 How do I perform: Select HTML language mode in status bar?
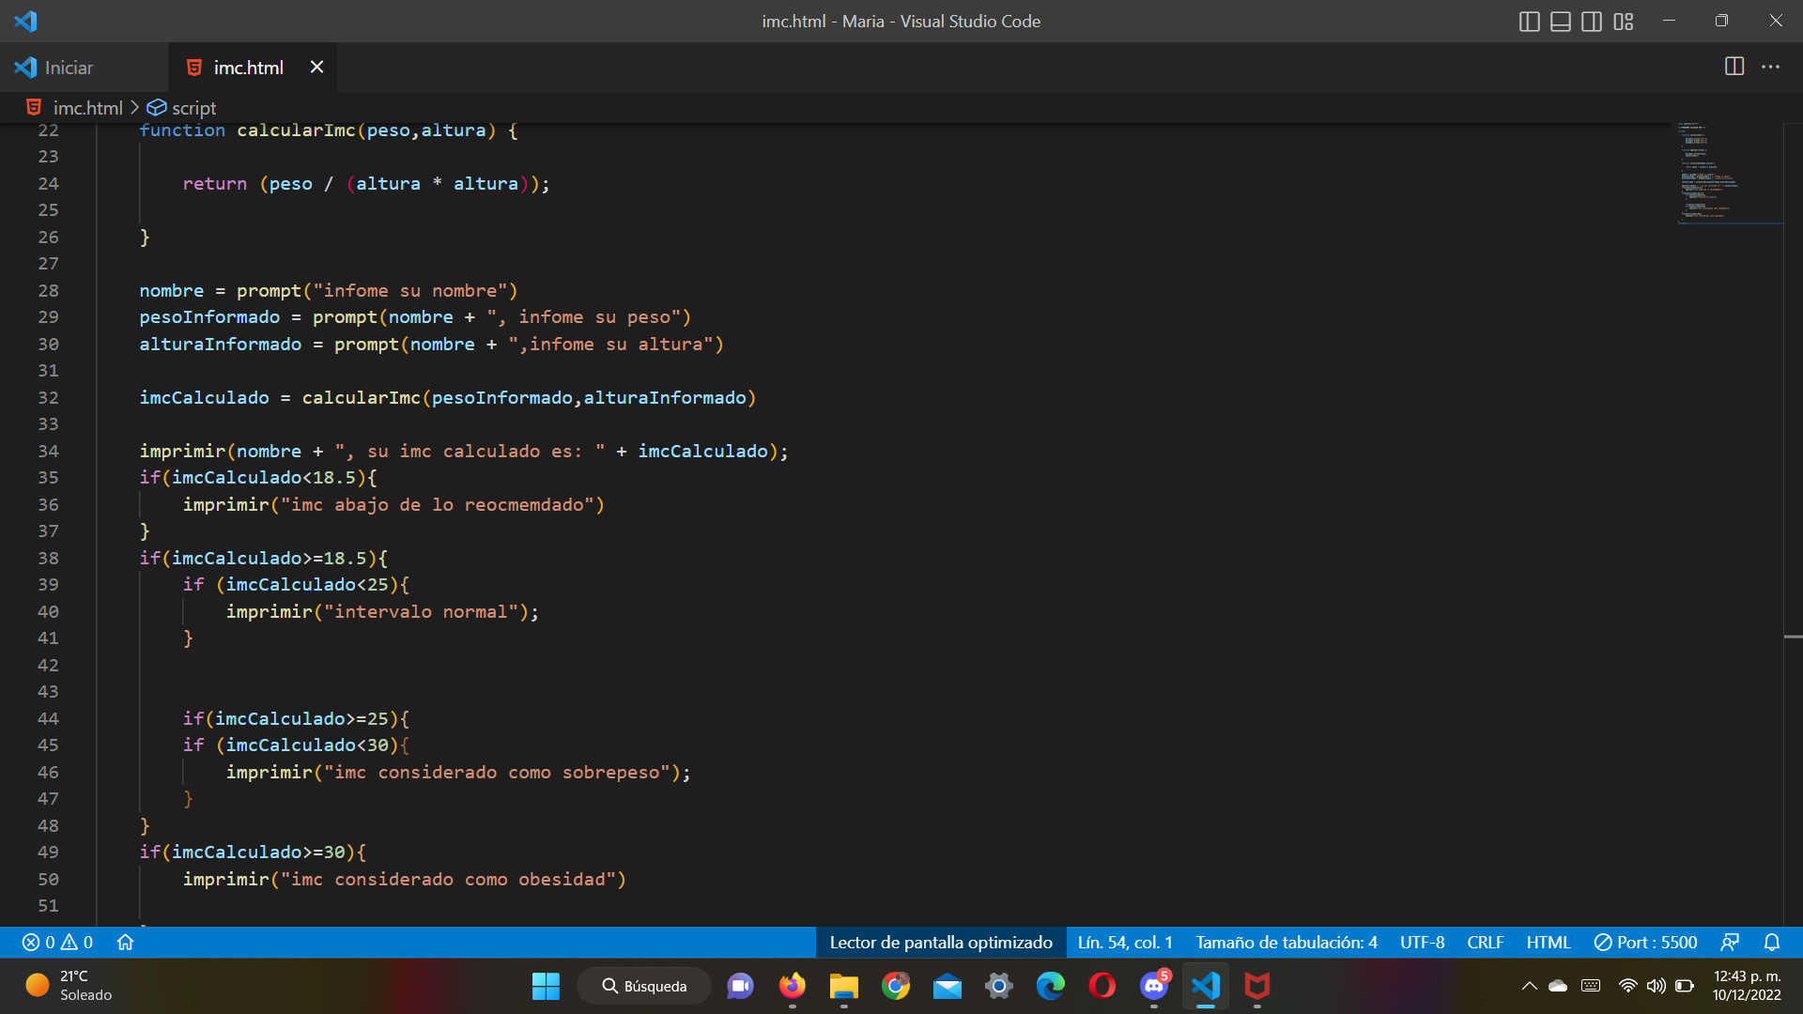[1548, 942]
